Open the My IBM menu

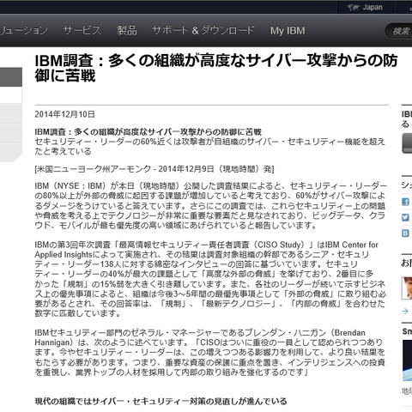tap(288, 31)
